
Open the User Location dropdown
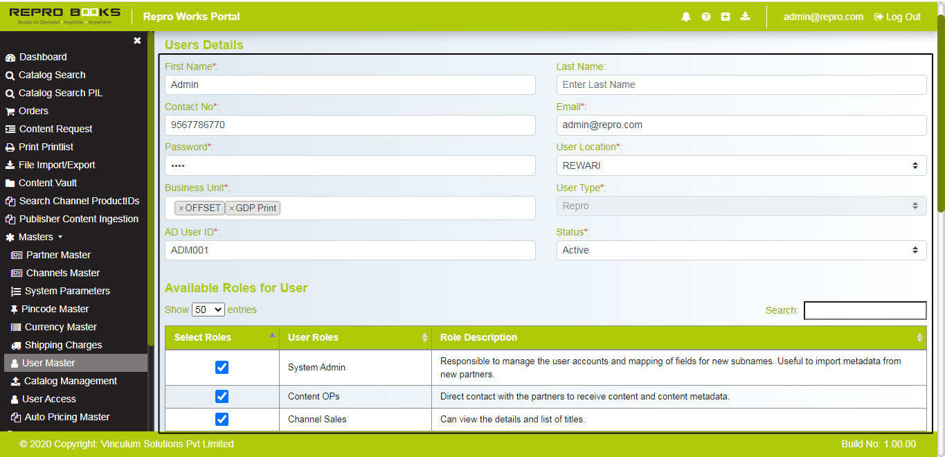click(x=741, y=165)
